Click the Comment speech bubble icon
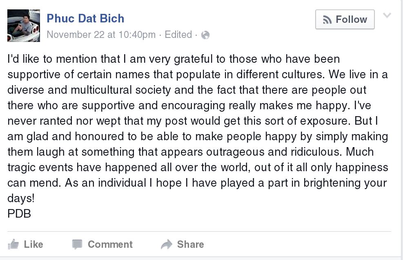403x260 pixels. coord(77,244)
